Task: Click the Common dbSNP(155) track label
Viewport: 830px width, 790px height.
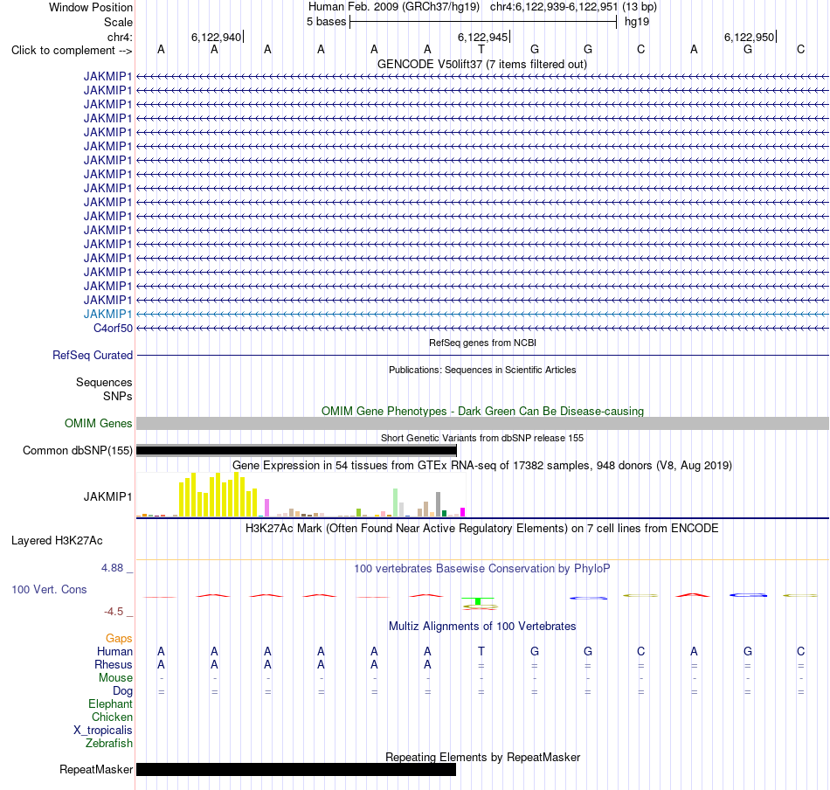Action: [78, 451]
